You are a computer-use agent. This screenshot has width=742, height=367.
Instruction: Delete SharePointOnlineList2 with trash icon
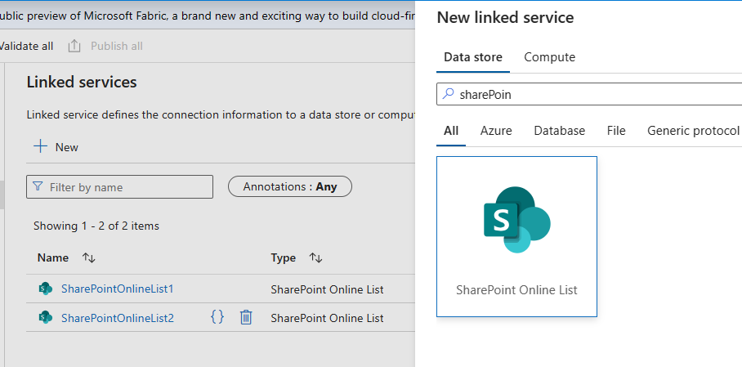click(x=246, y=317)
